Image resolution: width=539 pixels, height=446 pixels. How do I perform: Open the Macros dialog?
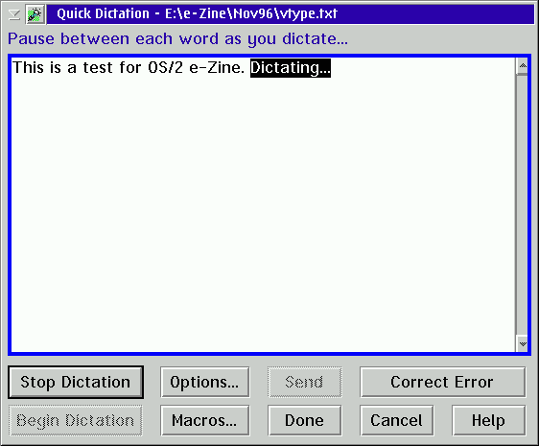[x=204, y=420]
